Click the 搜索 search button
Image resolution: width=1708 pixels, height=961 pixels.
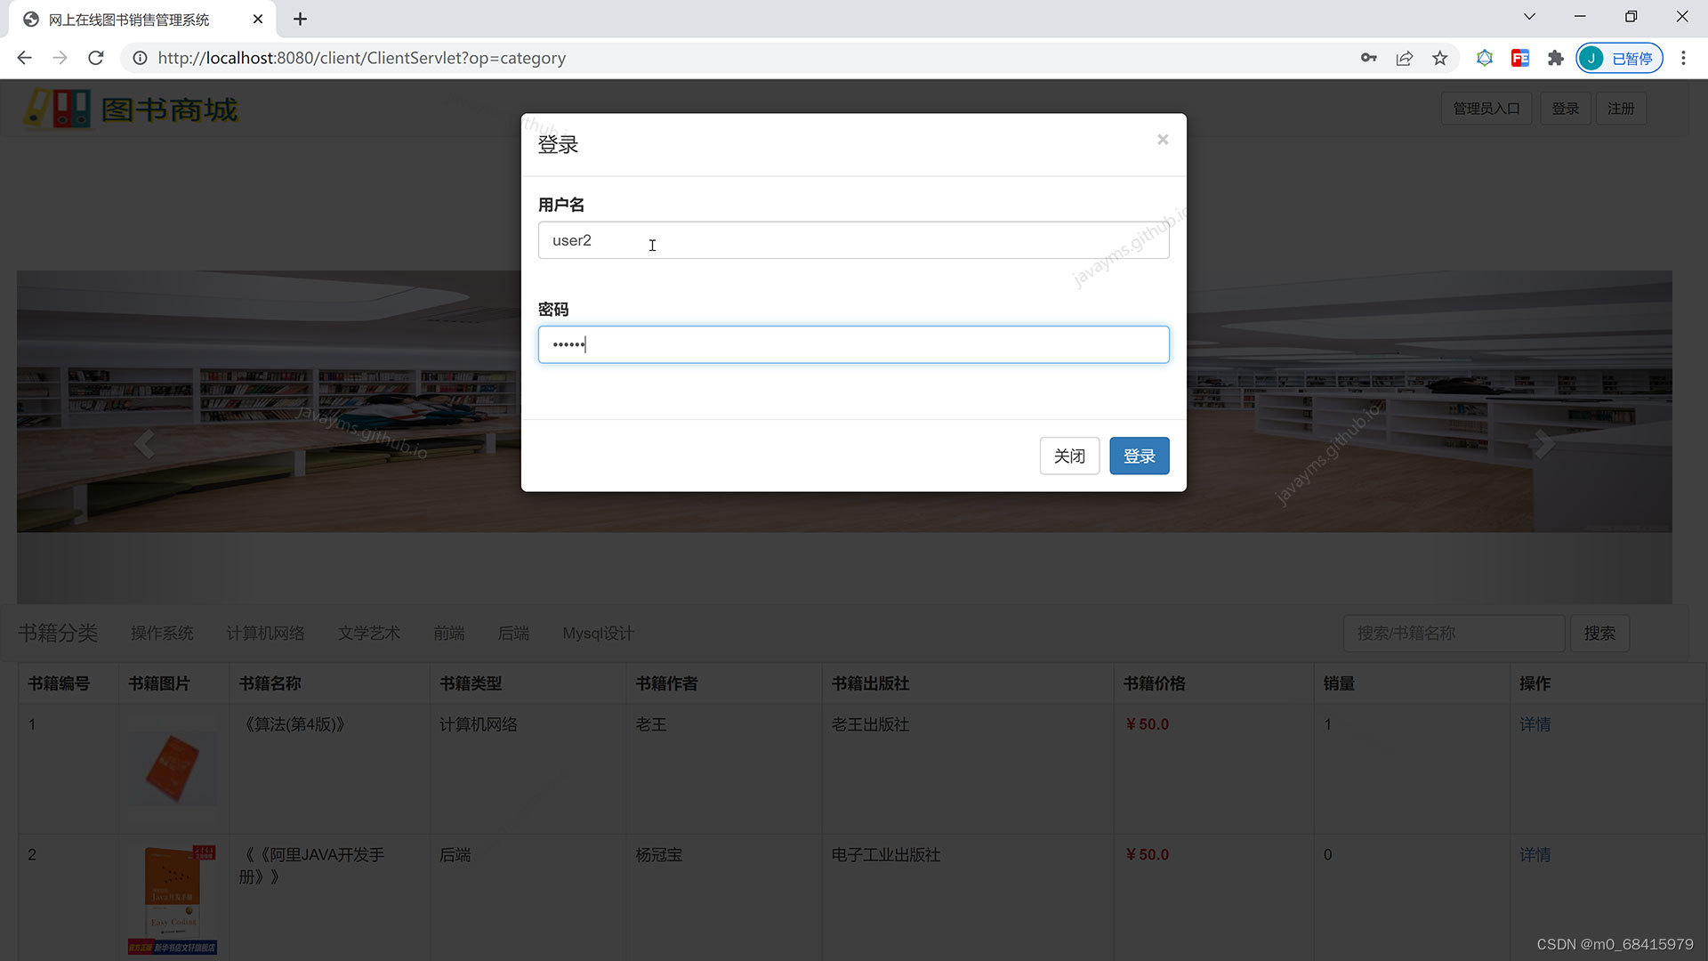(x=1599, y=633)
